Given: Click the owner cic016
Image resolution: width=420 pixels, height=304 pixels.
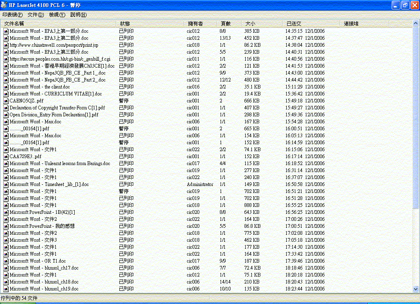Looking at the screenshot, I should click(193, 87).
